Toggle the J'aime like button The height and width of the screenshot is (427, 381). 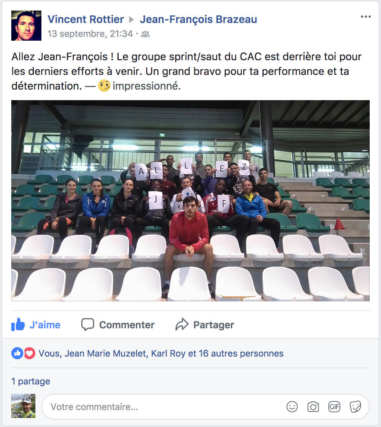36,325
